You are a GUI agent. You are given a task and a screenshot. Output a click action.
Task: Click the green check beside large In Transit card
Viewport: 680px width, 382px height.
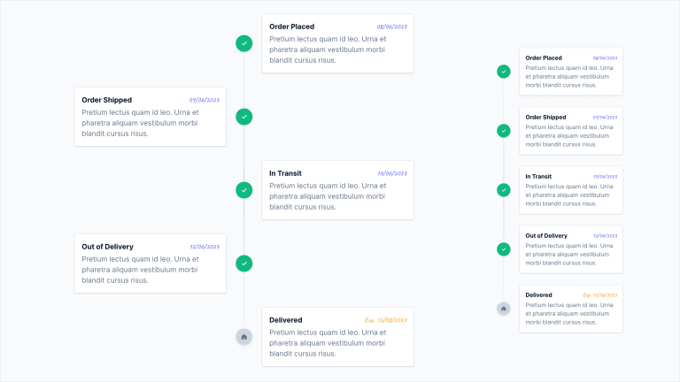pos(244,190)
